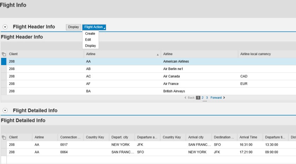Image resolution: width=296 pixels, height=164 pixels.
Task: Open the Flight Action dropdown button
Action: tap(94, 27)
